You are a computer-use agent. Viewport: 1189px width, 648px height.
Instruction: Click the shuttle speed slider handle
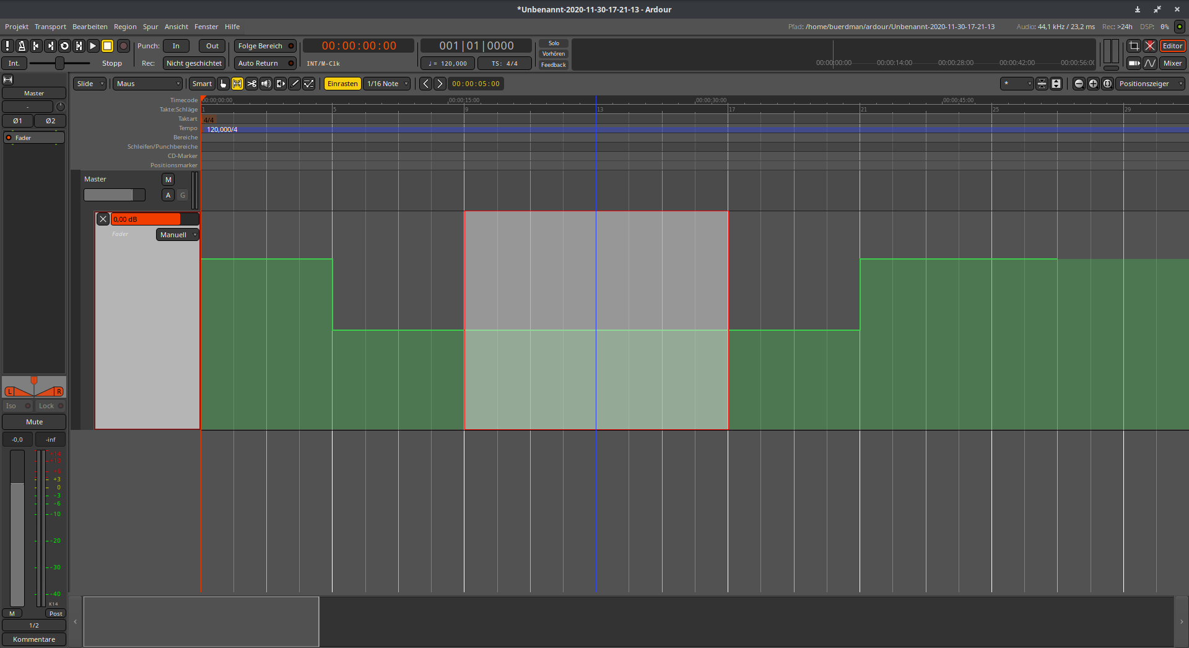(59, 63)
